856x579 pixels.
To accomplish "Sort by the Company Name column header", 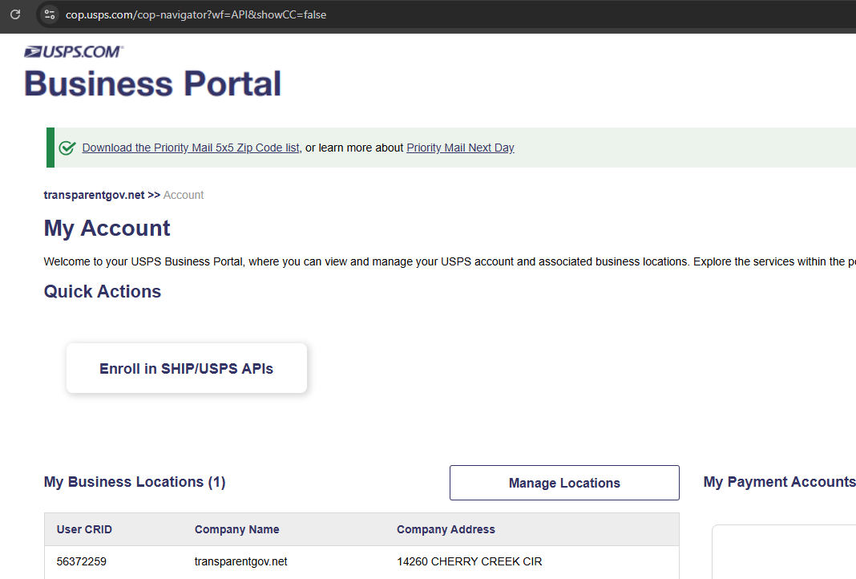I will 236,529.
